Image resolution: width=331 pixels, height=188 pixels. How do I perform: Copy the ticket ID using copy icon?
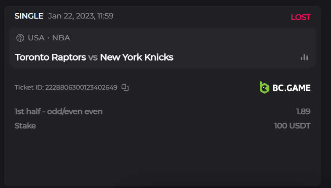pyautogui.click(x=125, y=87)
